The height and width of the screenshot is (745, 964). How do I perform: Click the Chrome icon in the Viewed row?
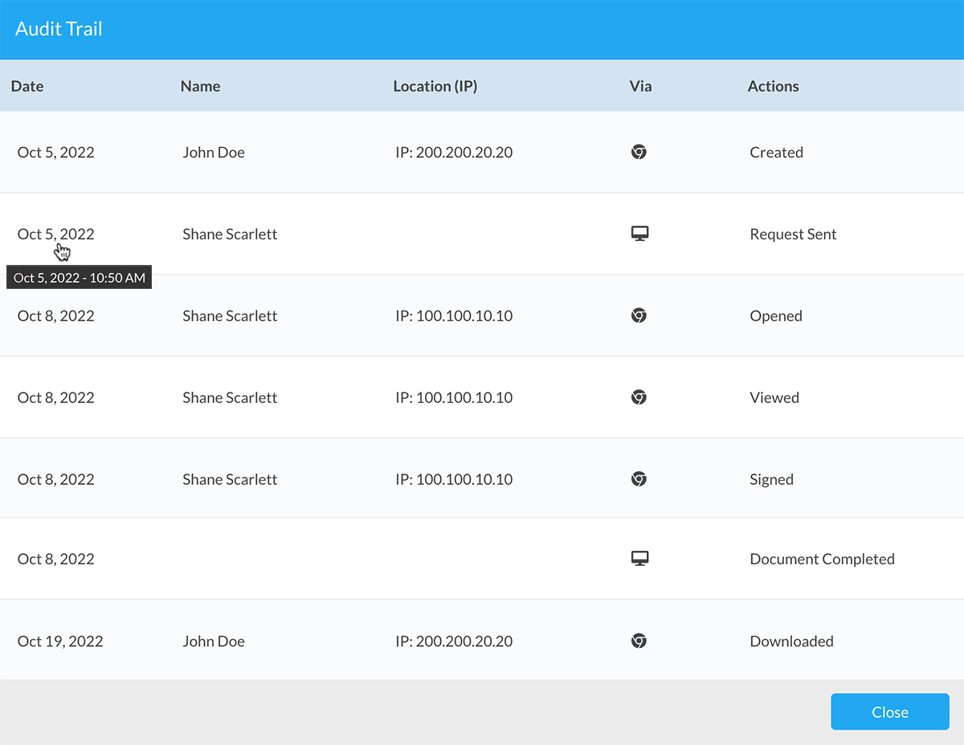(x=639, y=397)
